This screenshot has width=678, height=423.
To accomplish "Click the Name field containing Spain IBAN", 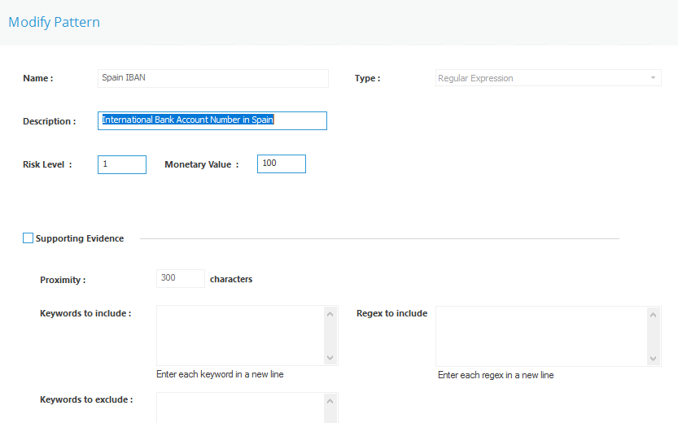I will tap(212, 78).
